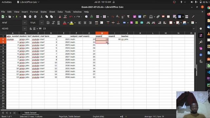210x118 pixels.
Task: Expand the formula bar
Action: pos(194,29)
